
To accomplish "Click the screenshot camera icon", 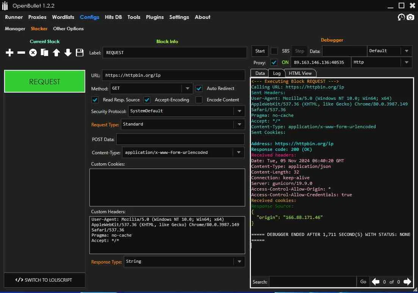I will pyautogui.click(x=410, y=17).
